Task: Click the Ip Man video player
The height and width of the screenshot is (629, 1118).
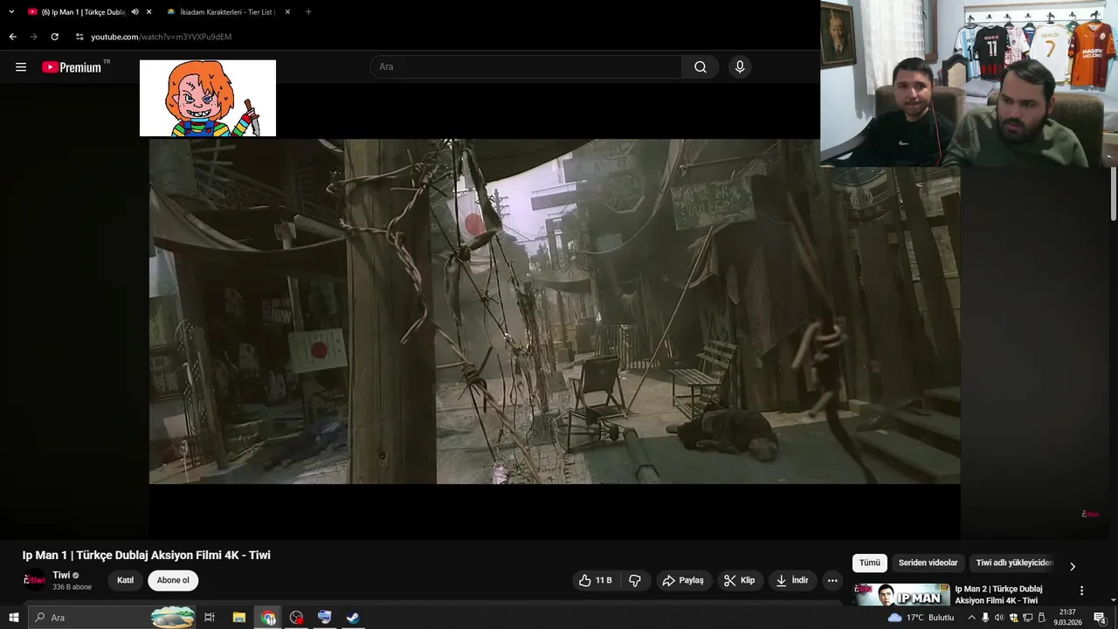Action: (x=555, y=312)
